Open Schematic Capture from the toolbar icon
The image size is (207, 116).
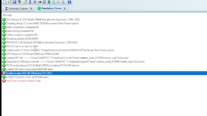30,2
